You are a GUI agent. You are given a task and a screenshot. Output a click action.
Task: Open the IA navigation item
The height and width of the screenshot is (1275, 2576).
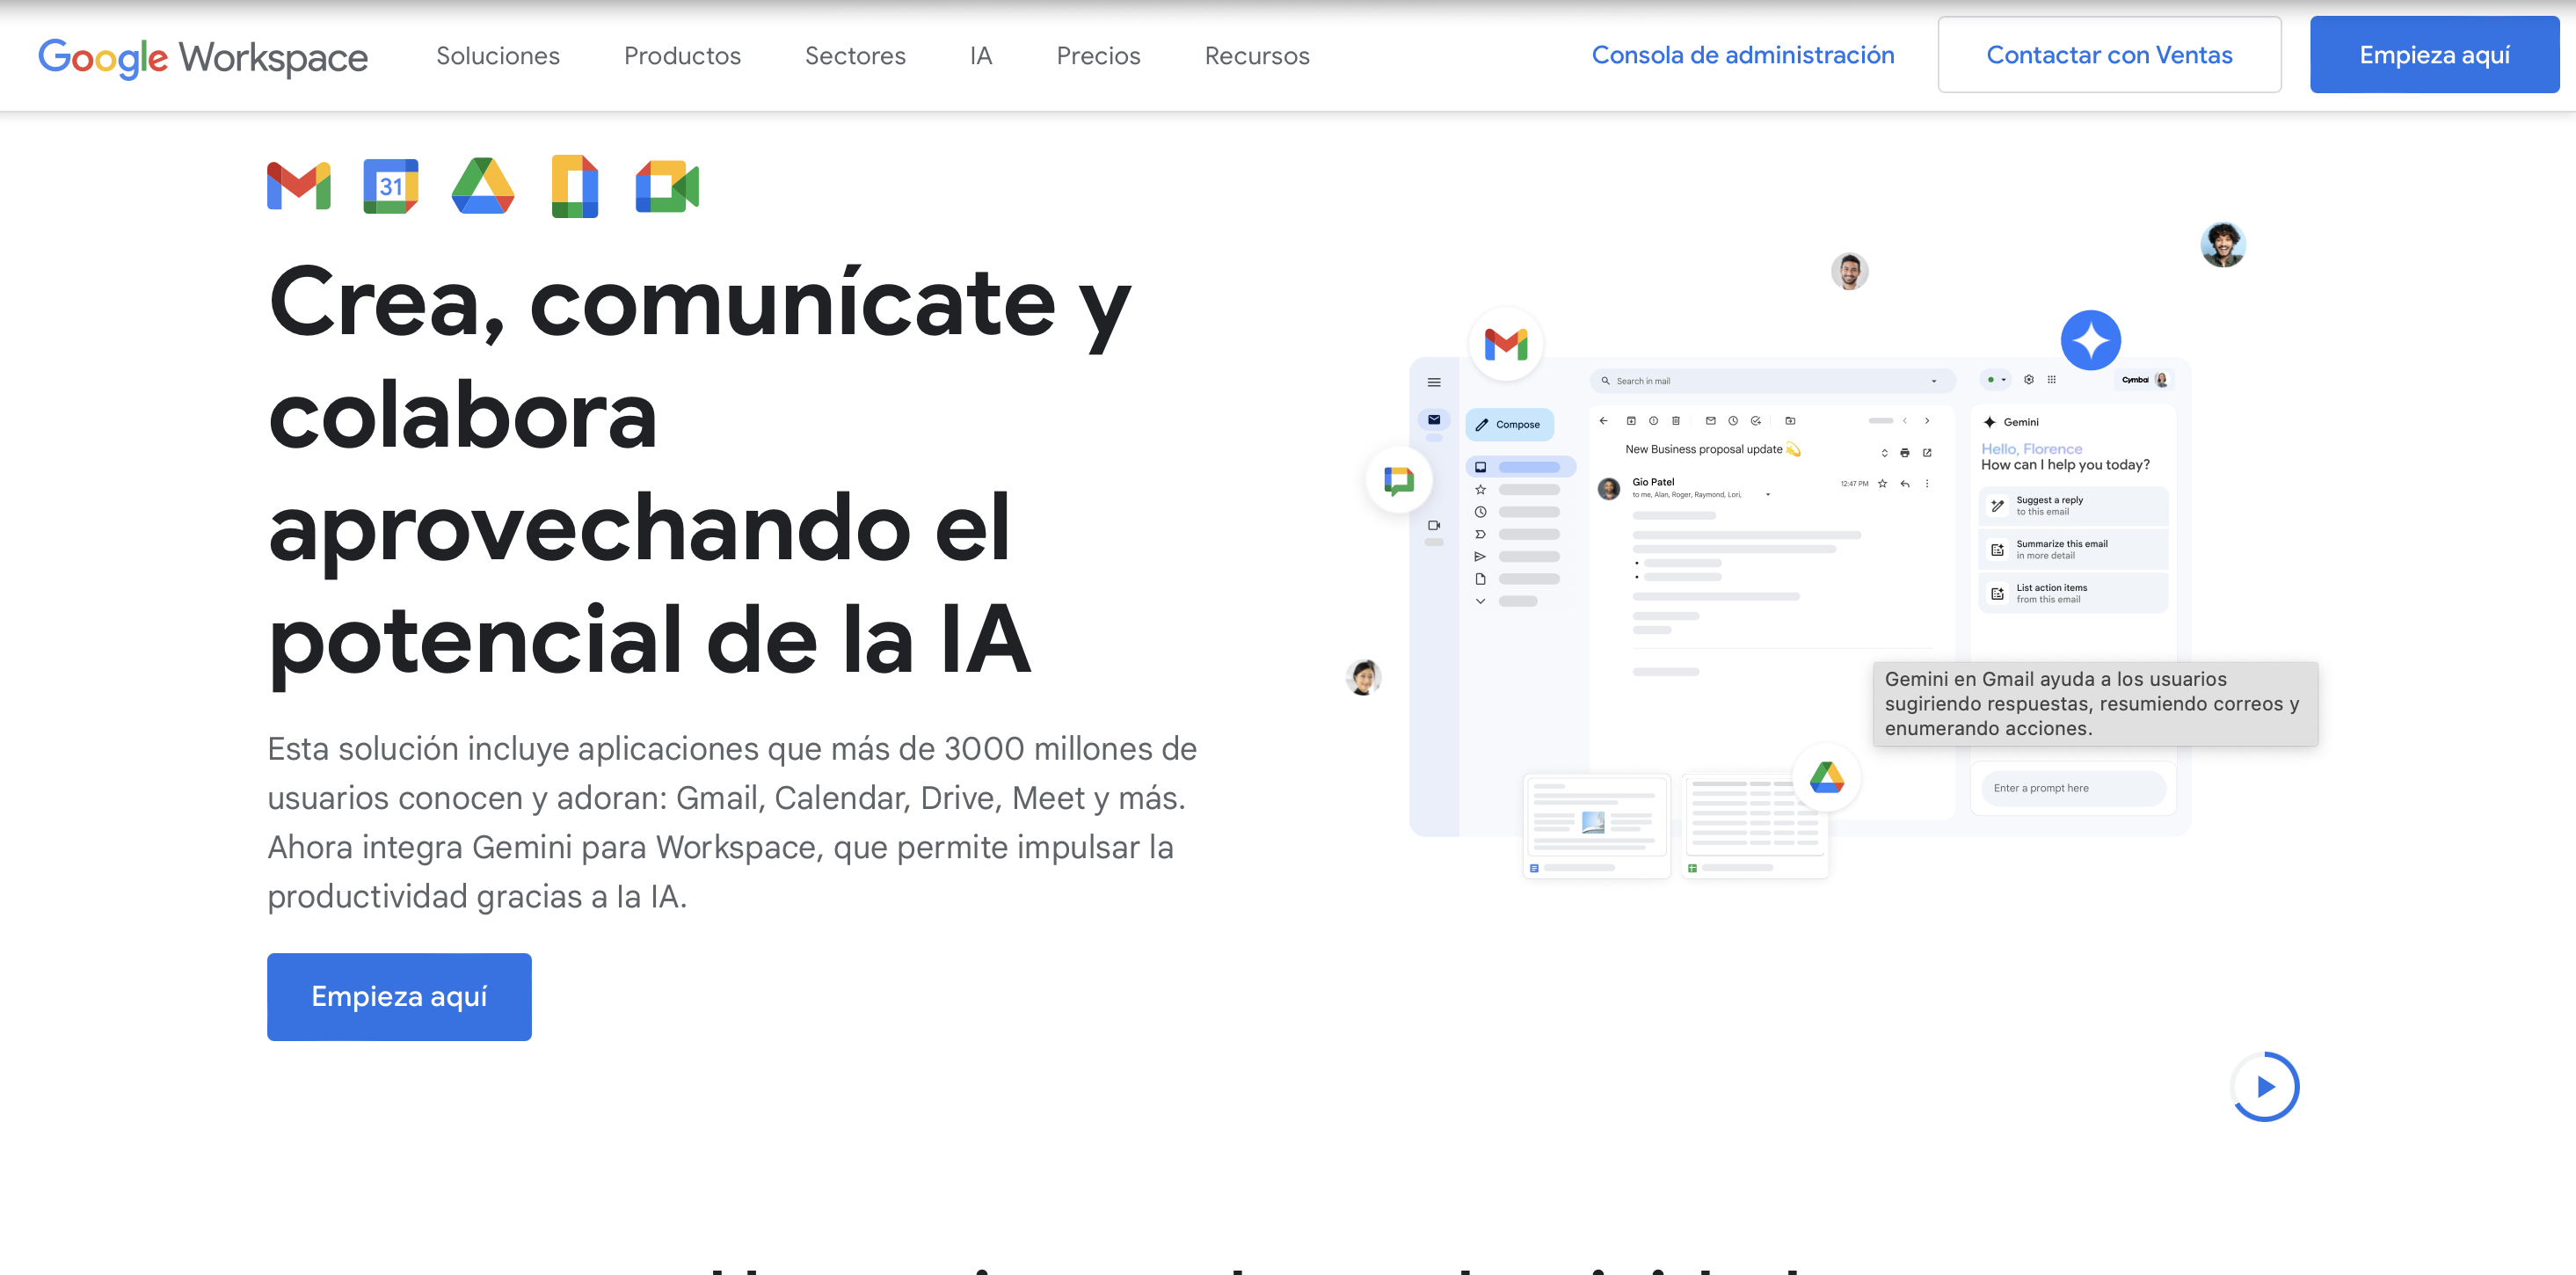pyautogui.click(x=980, y=56)
